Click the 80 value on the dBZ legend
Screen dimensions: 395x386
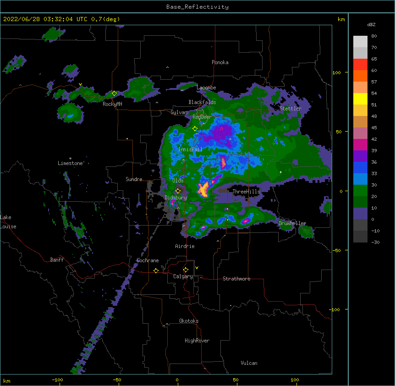pos(374,36)
